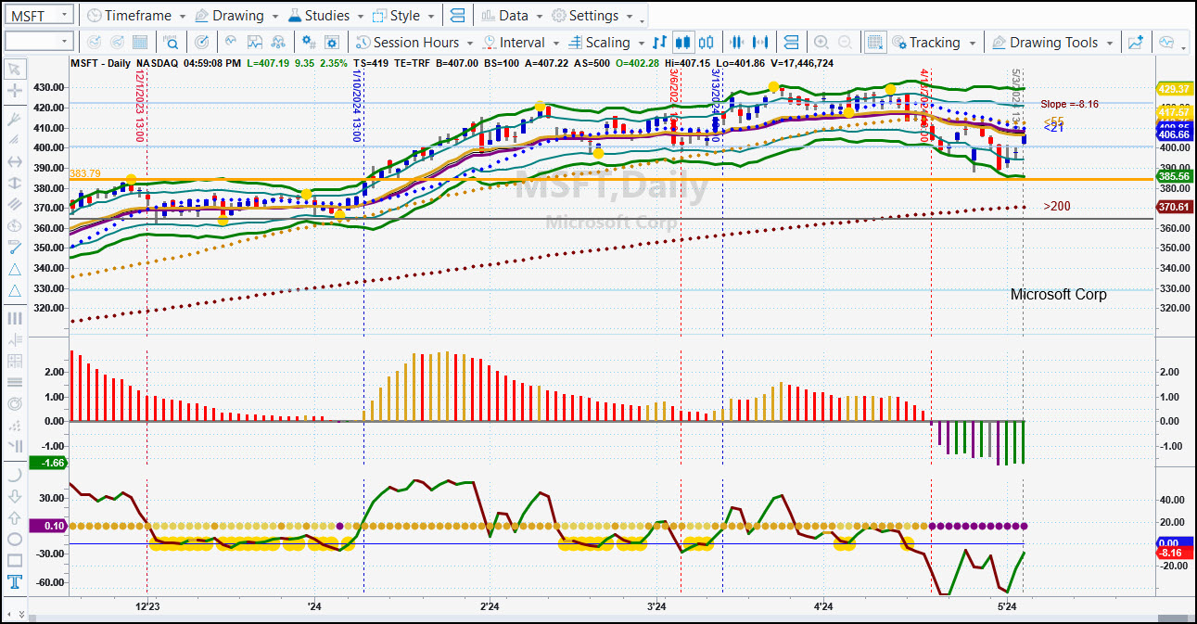Select the hollow candlestick chart style
The width and height of the screenshot is (1197, 624).
coord(707,43)
